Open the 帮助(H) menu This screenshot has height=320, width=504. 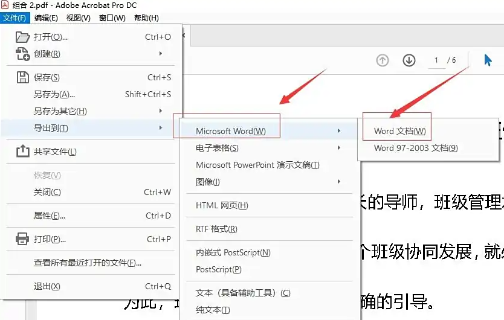tap(147, 18)
